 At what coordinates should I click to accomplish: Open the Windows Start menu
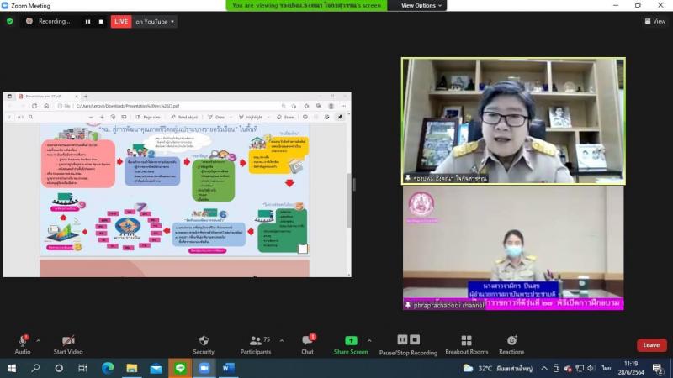coord(12,368)
